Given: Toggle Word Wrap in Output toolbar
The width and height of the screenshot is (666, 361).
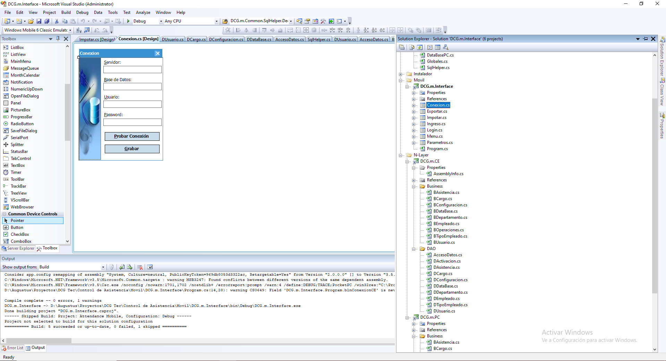Looking at the screenshot, I should (150, 267).
